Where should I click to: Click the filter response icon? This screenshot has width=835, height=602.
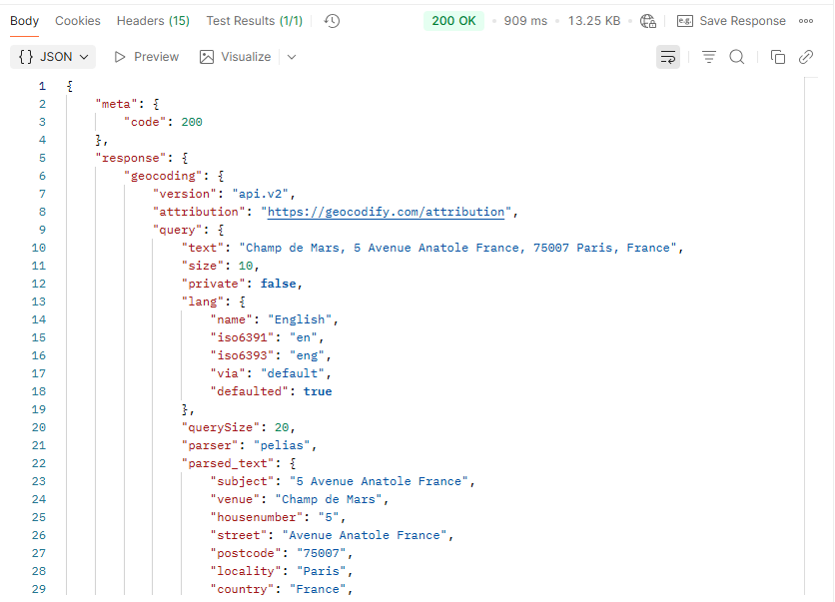click(x=709, y=57)
